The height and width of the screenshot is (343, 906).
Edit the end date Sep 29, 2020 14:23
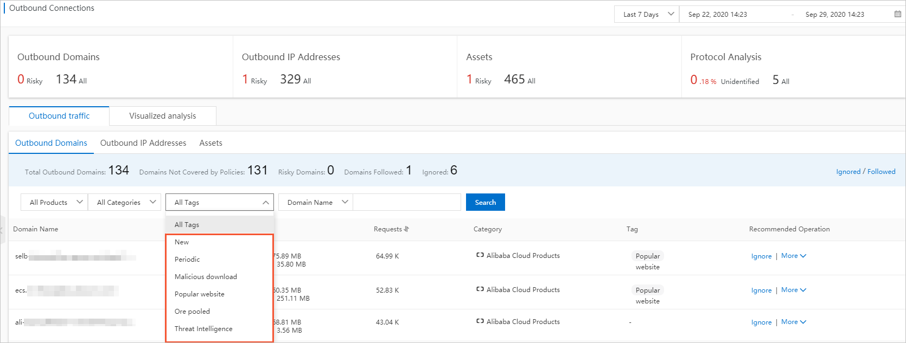pyautogui.click(x=835, y=15)
